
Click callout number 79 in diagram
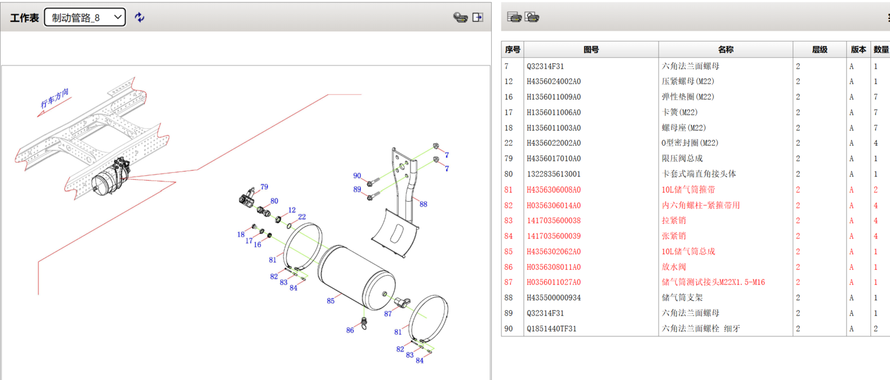tap(264, 187)
